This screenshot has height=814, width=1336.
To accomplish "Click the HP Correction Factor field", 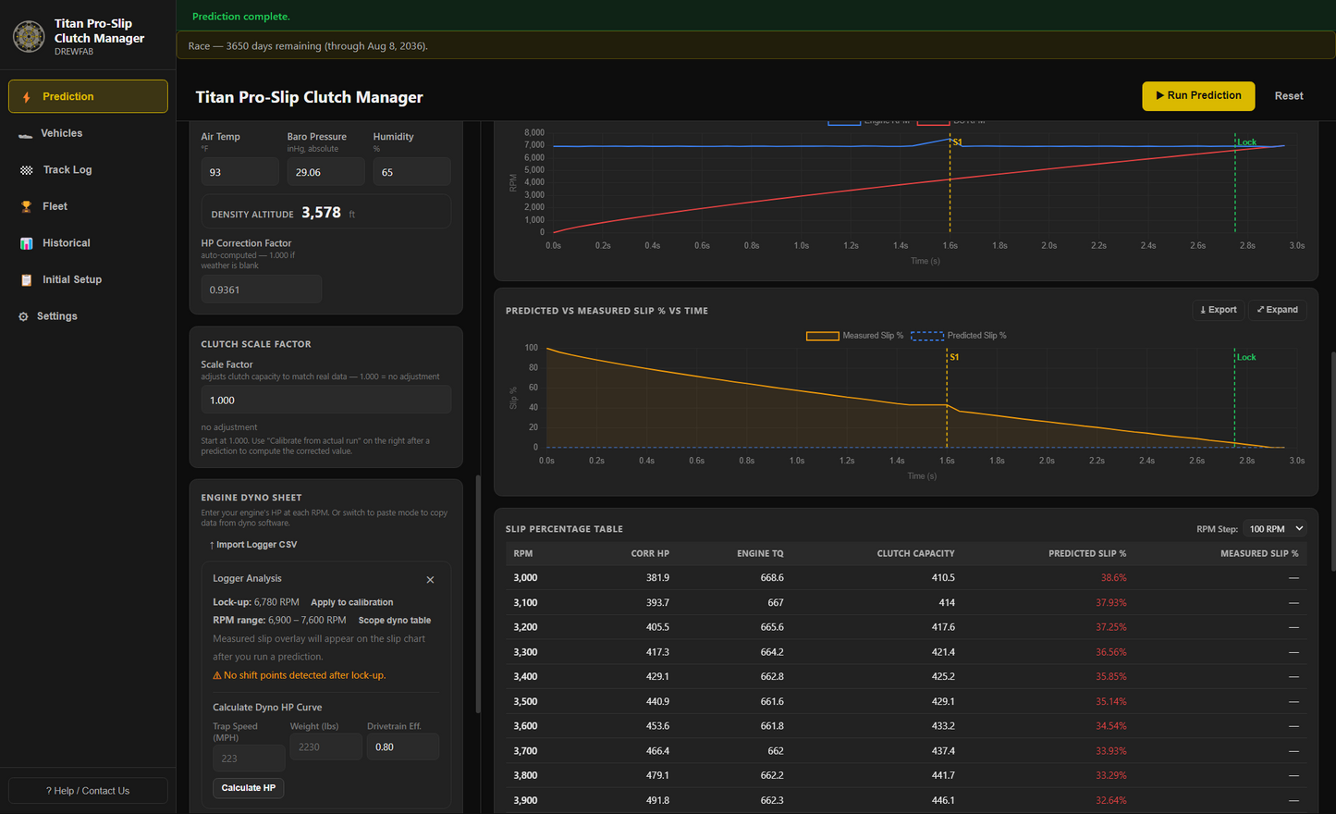I will coord(262,290).
